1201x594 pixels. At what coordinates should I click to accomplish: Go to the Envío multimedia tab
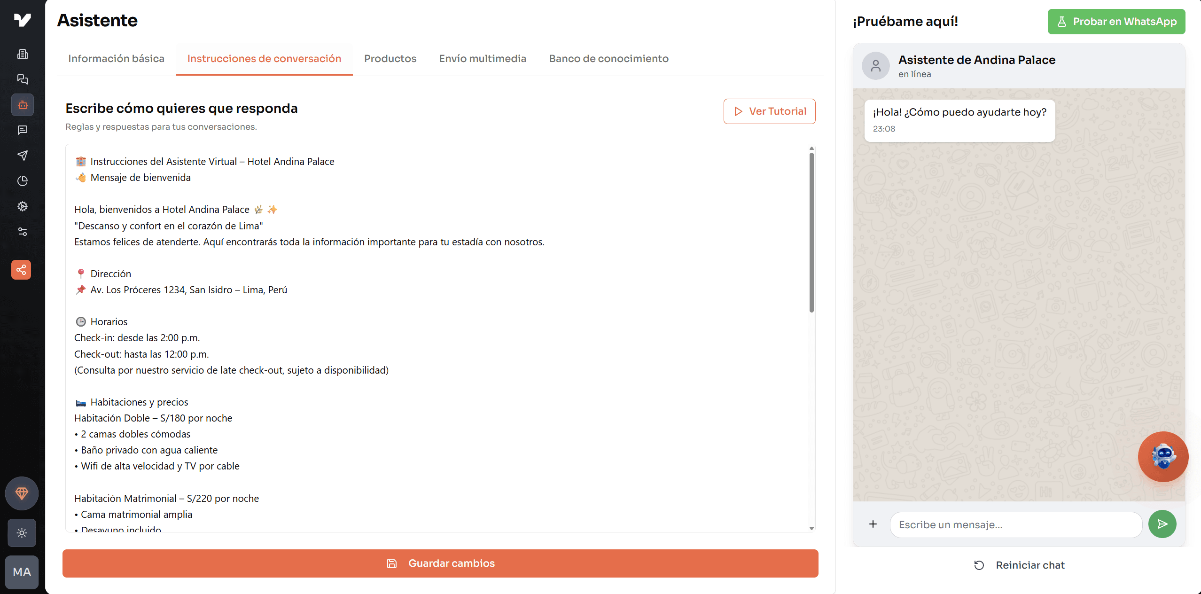(483, 59)
